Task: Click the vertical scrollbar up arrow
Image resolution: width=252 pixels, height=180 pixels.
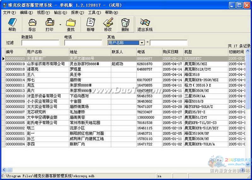Action: coord(248,51)
